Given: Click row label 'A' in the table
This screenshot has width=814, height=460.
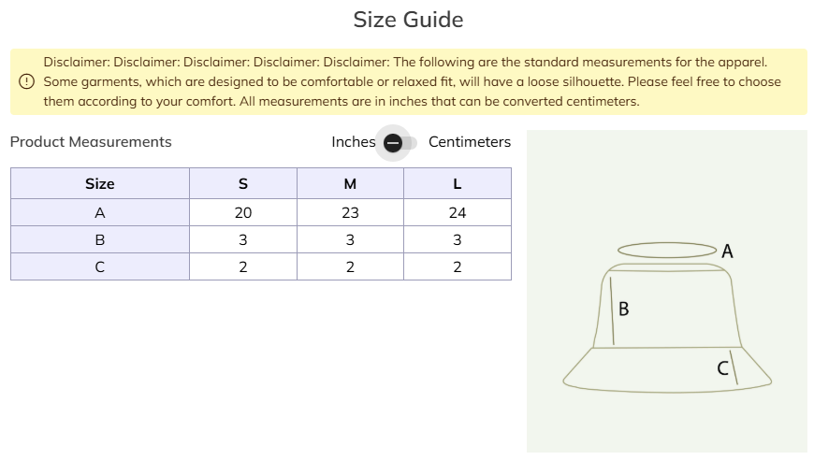Looking at the screenshot, I should [x=100, y=212].
